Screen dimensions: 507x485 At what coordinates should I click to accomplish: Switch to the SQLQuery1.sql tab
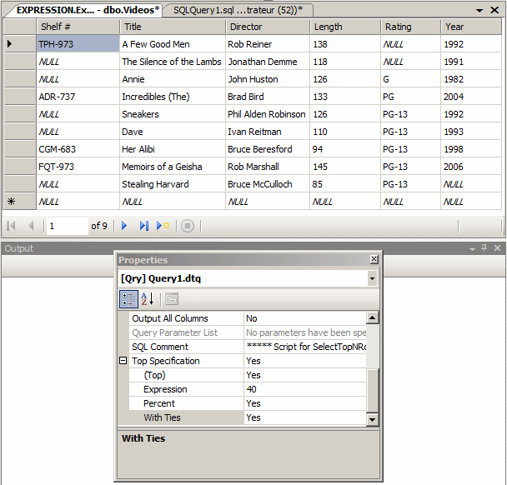pos(238,10)
